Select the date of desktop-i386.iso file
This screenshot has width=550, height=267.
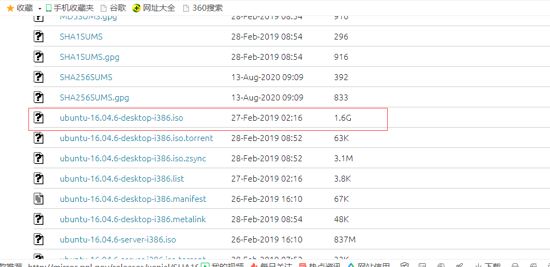[x=267, y=118]
